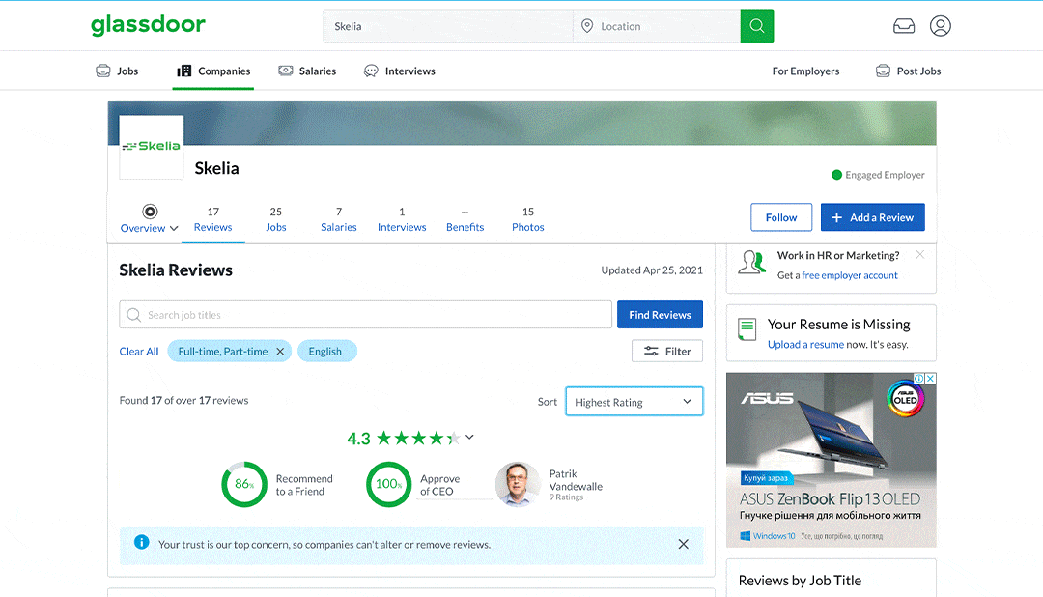Screen dimensions: 1043x597
Task: Click the star rating row
Action: click(418, 438)
